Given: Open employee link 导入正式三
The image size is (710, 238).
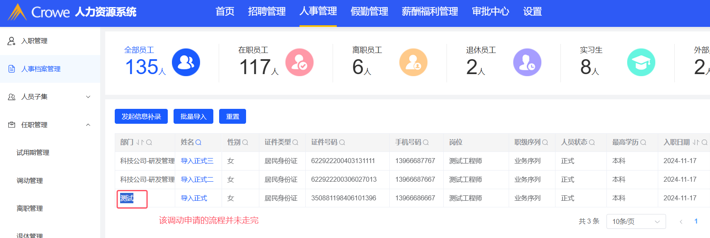Looking at the screenshot, I should point(197,161).
